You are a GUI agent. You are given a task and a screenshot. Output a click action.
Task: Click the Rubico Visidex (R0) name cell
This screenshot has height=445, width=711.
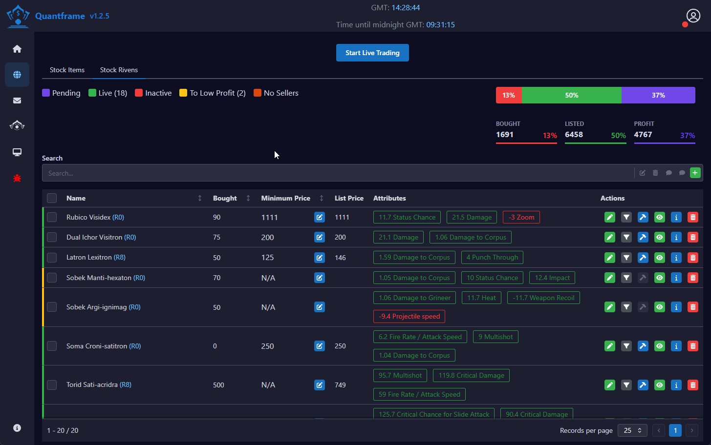point(95,217)
